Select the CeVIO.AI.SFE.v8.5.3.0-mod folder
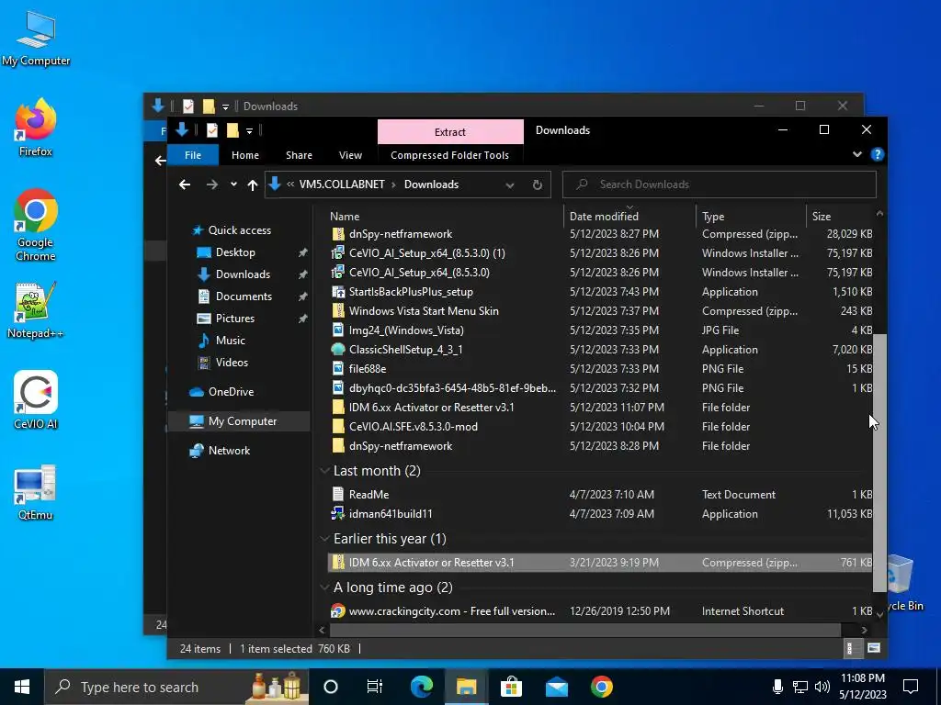 click(600, 426)
